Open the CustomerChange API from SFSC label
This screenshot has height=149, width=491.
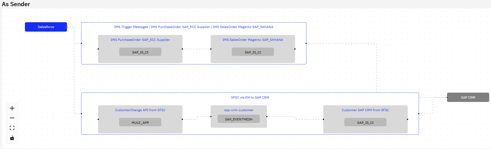[x=140, y=110]
